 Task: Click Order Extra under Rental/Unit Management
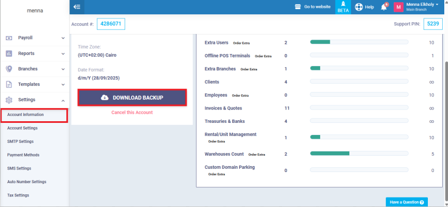click(x=216, y=141)
